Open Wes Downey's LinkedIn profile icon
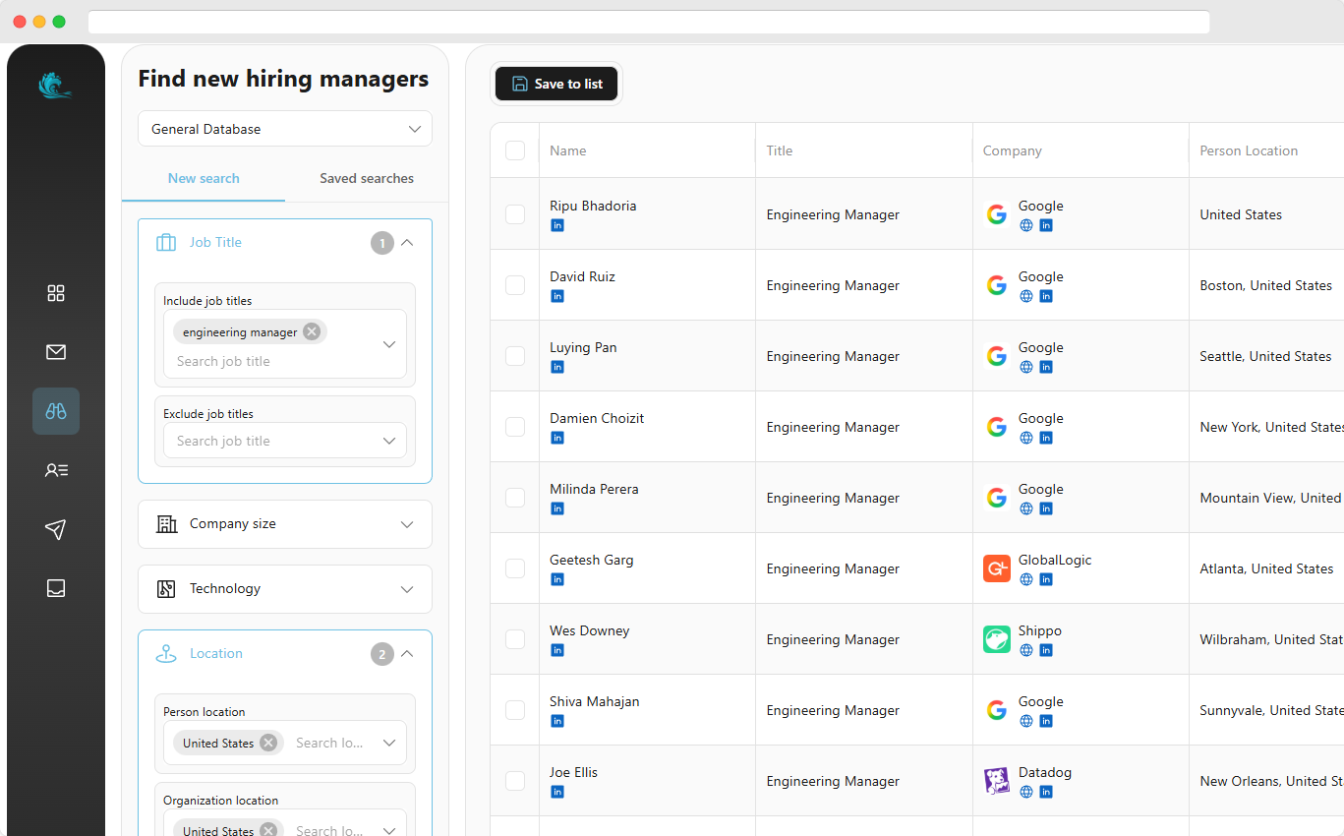The image size is (1344, 836). point(557,650)
